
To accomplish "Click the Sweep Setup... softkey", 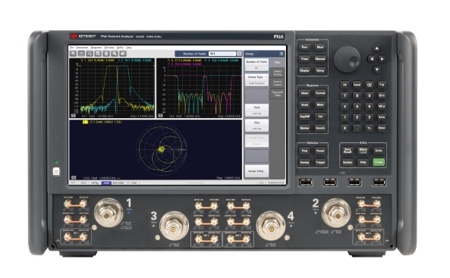I will tap(256, 170).
